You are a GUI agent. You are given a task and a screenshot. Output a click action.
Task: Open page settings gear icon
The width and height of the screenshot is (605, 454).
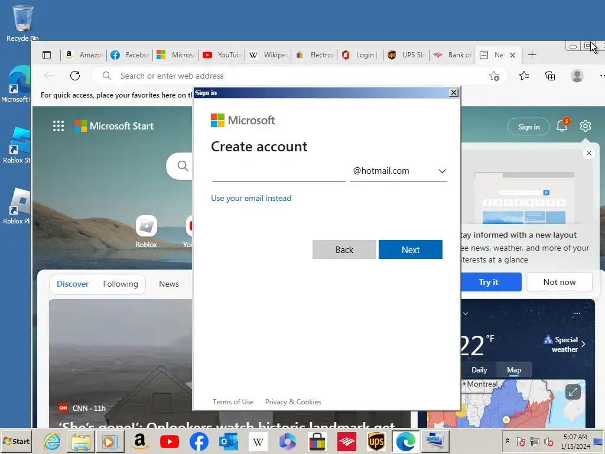[x=586, y=126]
